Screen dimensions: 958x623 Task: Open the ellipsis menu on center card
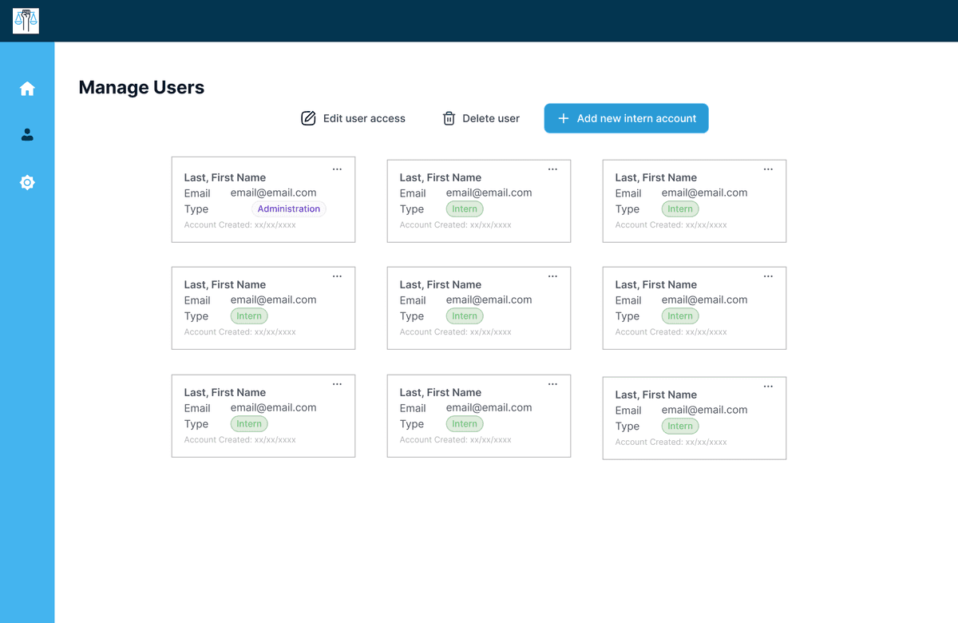pyautogui.click(x=552, y=276)
